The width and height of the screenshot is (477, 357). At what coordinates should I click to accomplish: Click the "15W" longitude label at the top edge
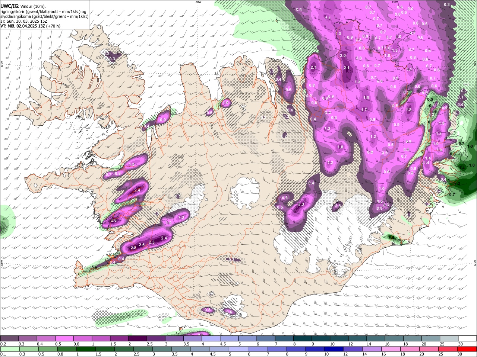click(x=395, y=2)
